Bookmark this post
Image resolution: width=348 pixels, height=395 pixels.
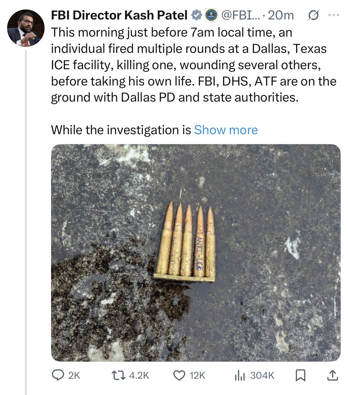click(300, 375)
